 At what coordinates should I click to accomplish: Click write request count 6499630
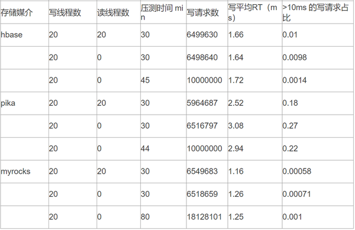point(202,35)
